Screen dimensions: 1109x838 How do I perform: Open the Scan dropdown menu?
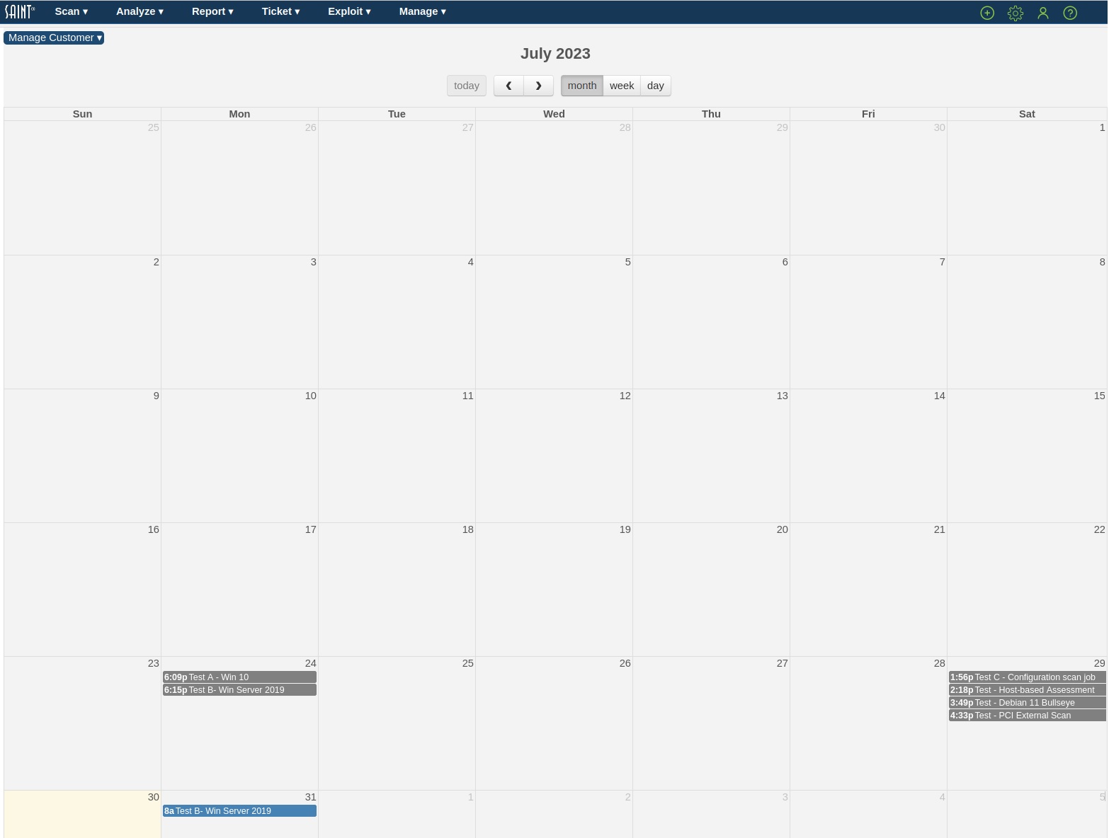pos(71,11)
